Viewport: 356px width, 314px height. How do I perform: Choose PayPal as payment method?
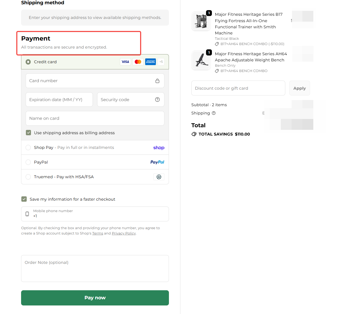tap(28, 162)
